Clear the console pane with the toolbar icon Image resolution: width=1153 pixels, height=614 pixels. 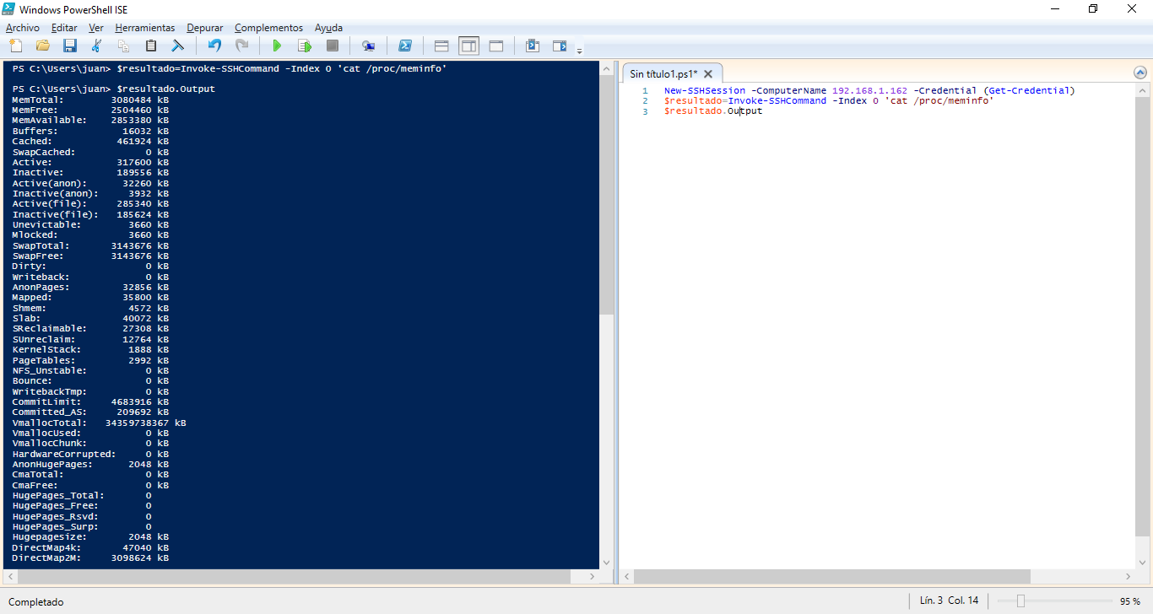[178, 46]
